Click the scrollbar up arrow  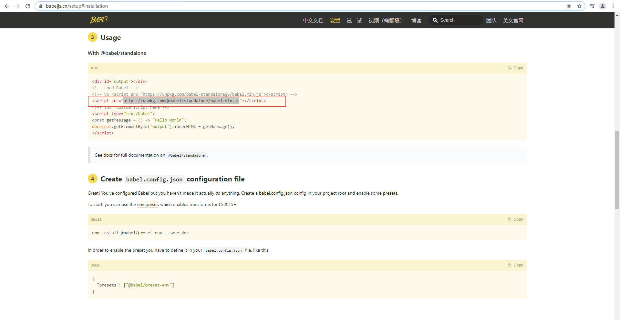coord(617,15)
